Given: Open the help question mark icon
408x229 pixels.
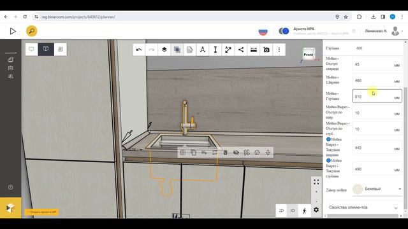Looking at the screenshot, I should (x=10, y=187).
